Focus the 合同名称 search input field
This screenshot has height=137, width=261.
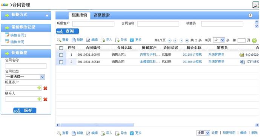158,24
